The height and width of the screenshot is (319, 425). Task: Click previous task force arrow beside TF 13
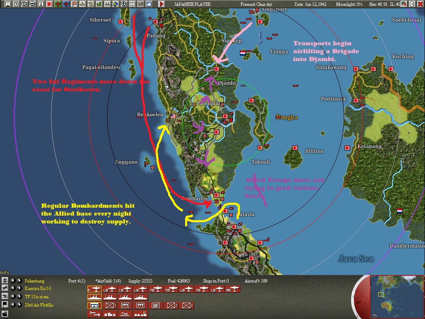(x=13, y=296)
